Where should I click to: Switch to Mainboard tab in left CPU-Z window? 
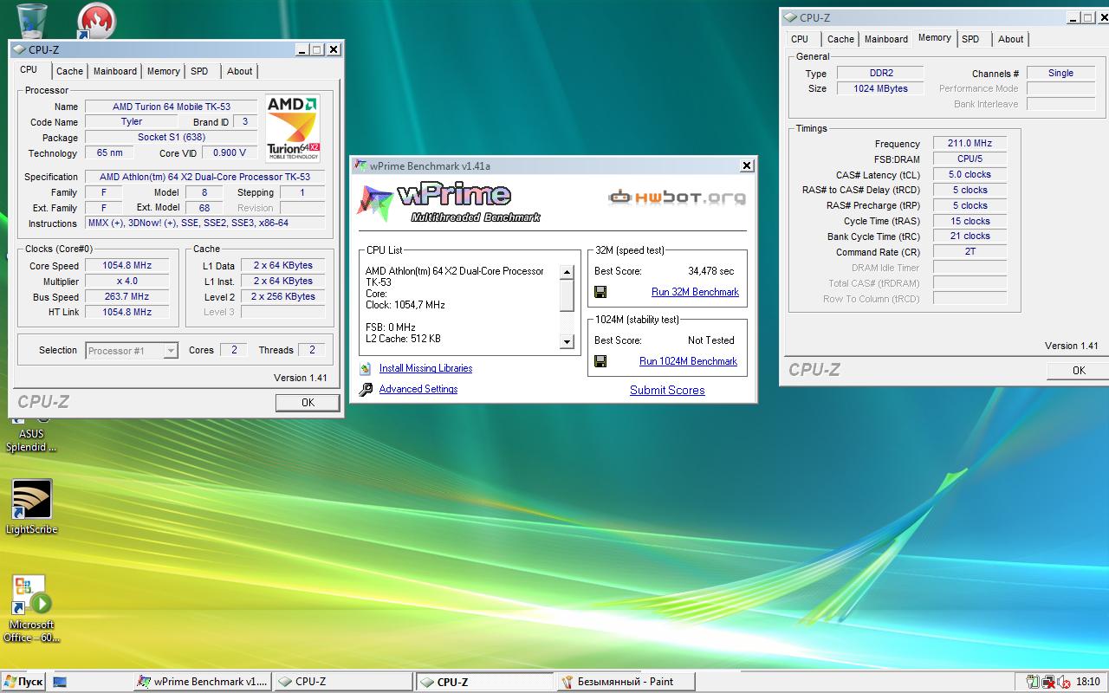coord(114,72)
